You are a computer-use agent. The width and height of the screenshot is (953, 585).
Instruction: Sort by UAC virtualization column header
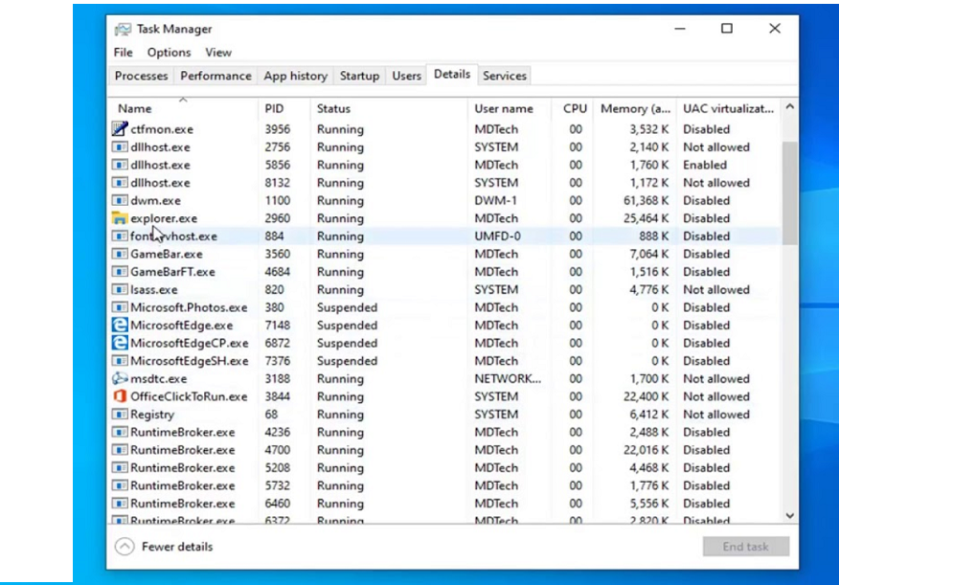tap(728, 108)
